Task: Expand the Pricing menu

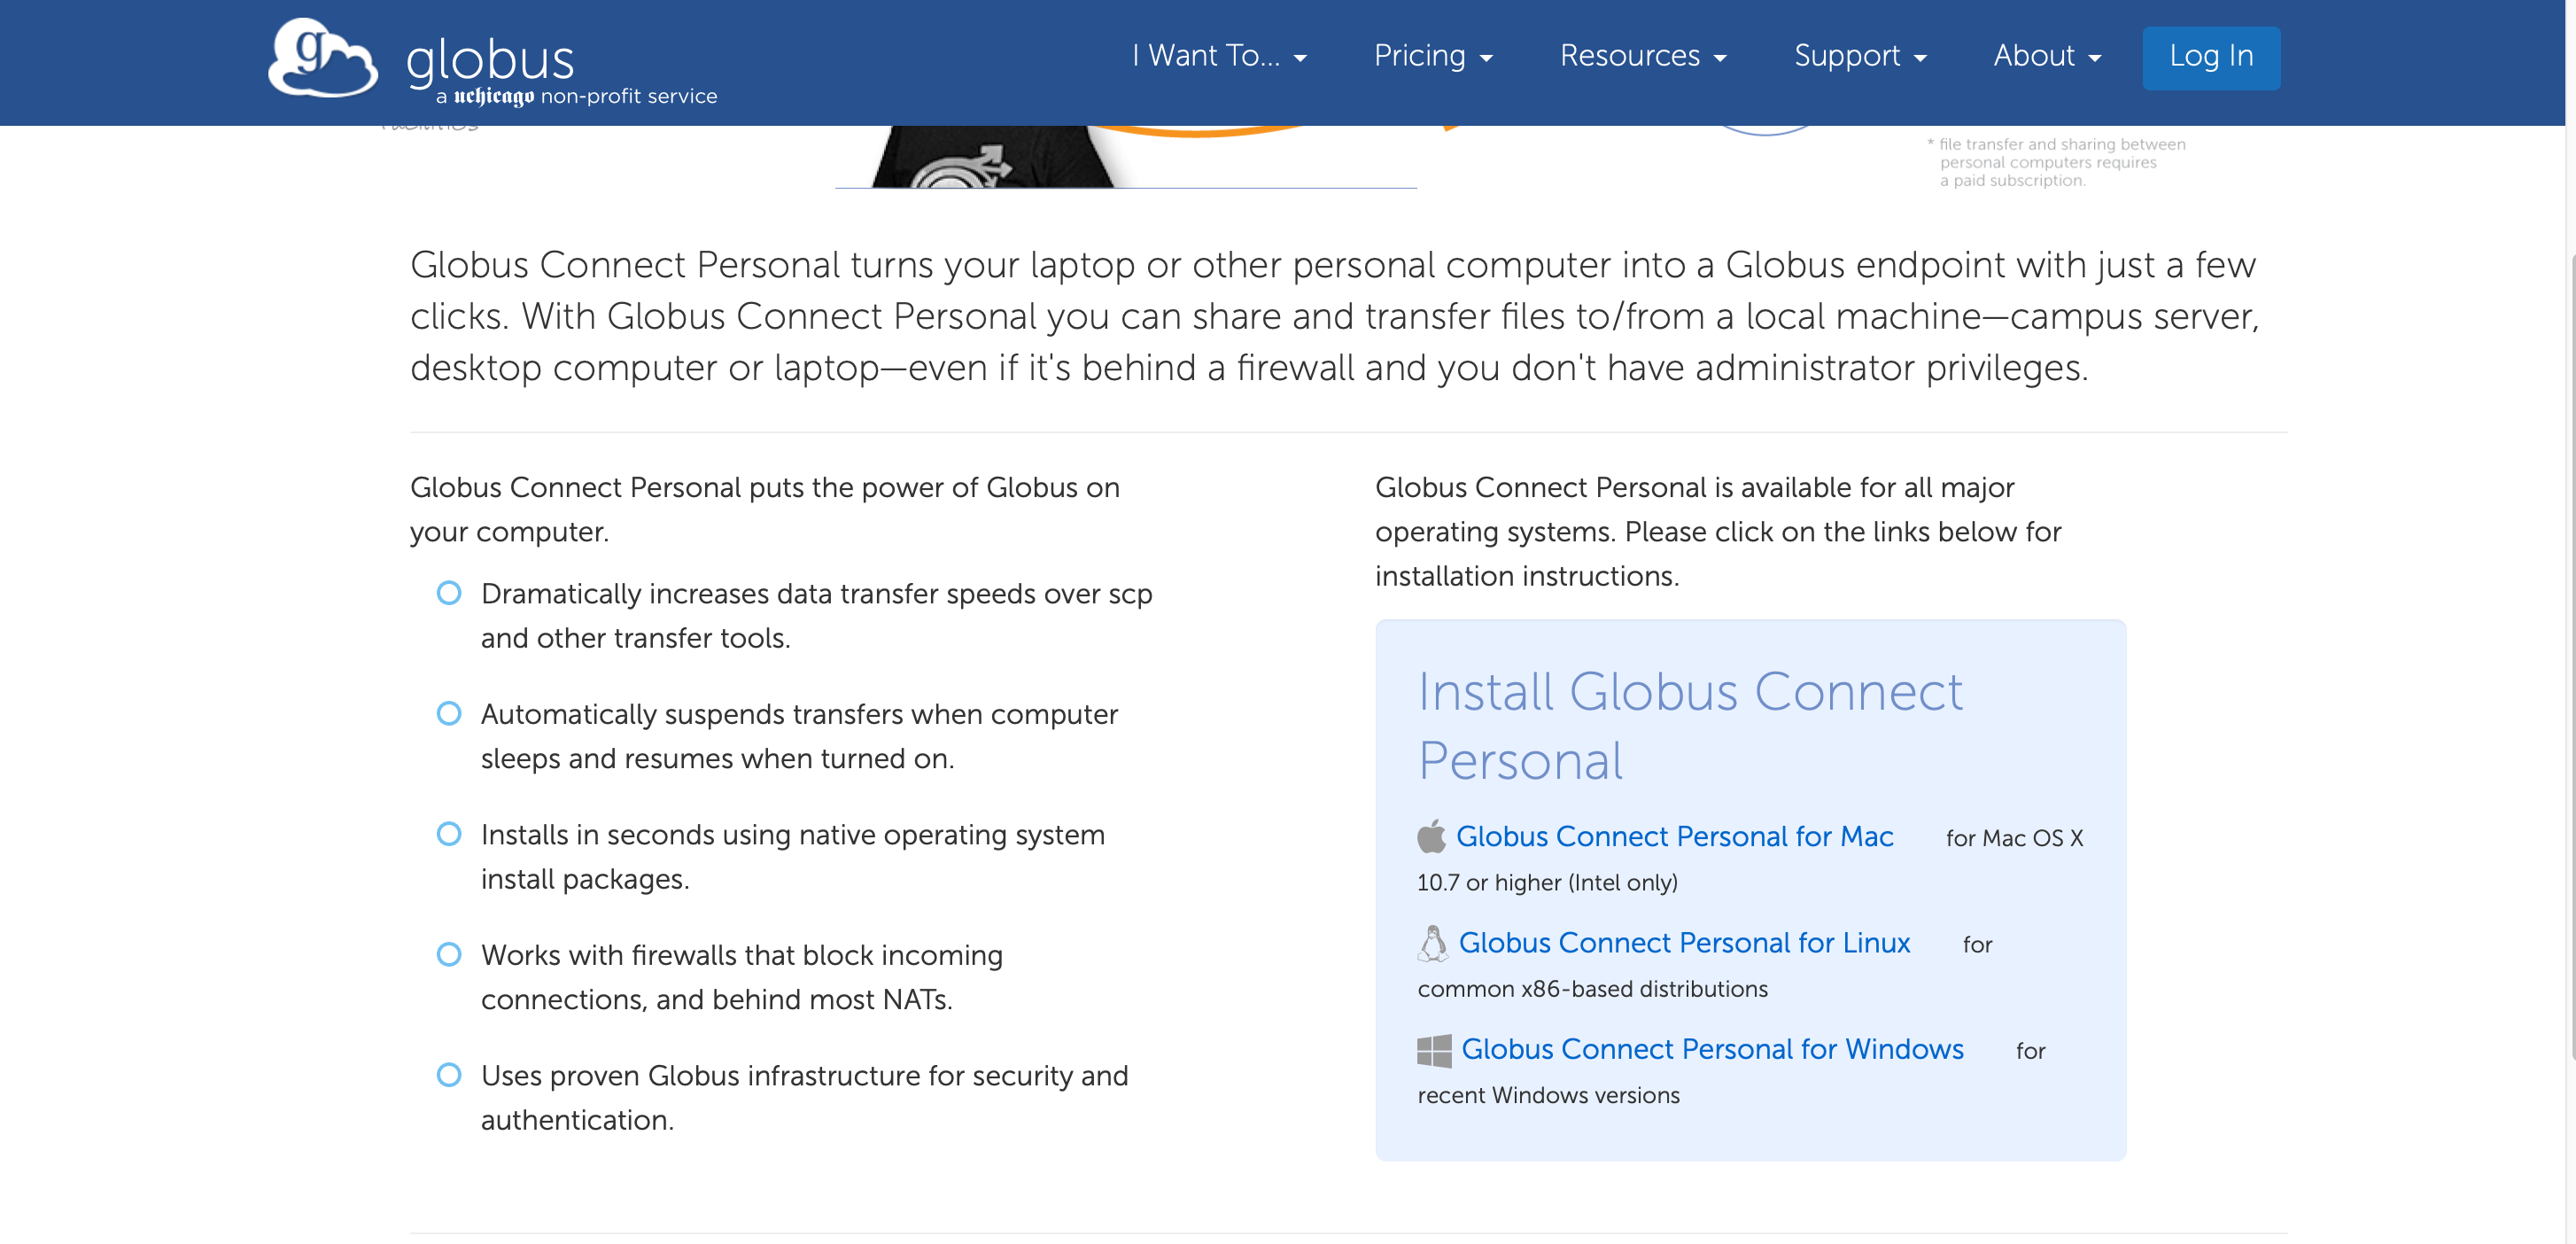Action: click(x=1432, y=56)
